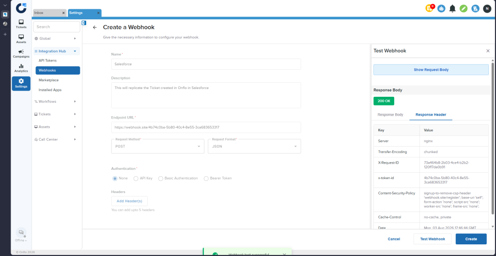496x256 pixels.
Task: Click the Test Webhook panel scrollbar
Action: click(x=493, y=138)
